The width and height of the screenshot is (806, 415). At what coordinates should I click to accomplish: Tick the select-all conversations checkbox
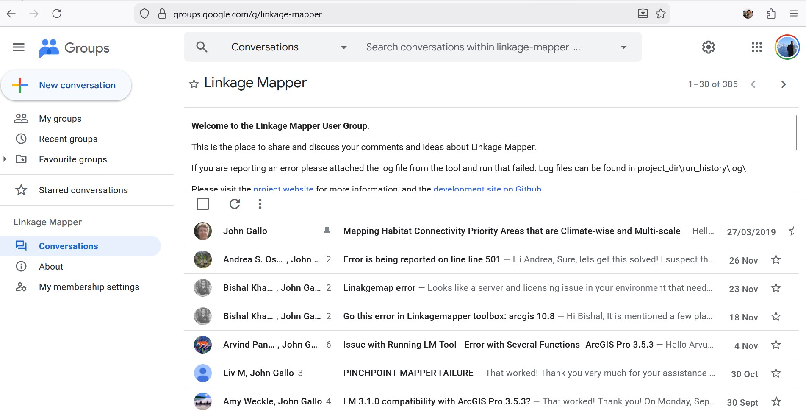pyautogui.click(x=203, y=204)
